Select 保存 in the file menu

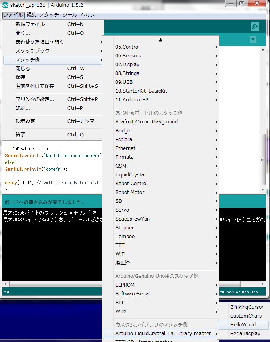(53, 77)
